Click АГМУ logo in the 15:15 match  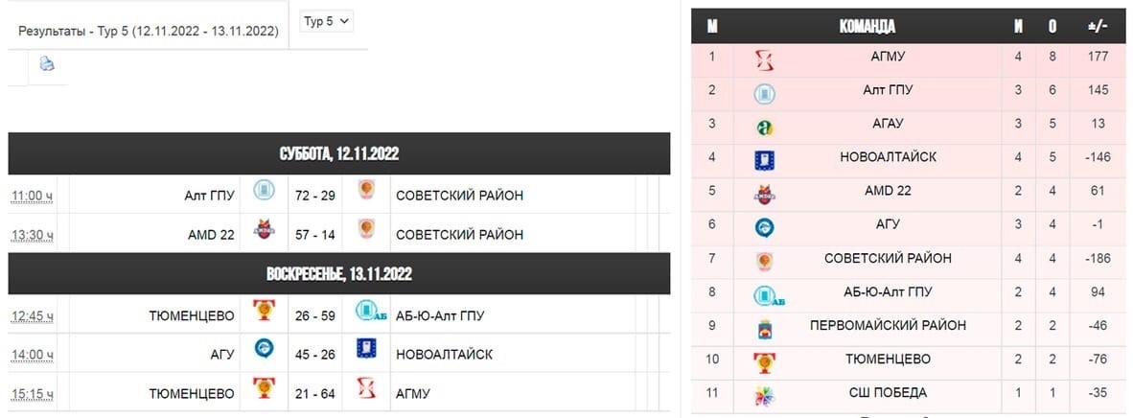coord(366,388)
